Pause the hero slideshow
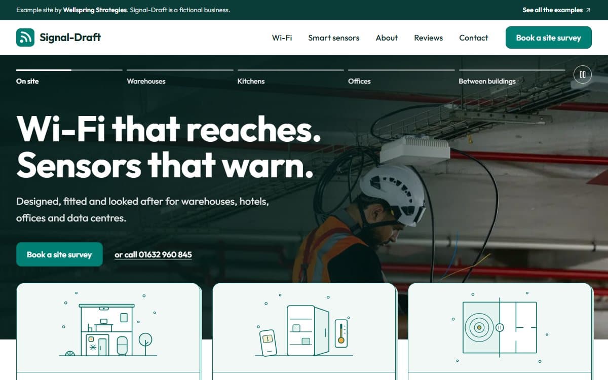Viewport: 608px width, 380px height. 583,74
